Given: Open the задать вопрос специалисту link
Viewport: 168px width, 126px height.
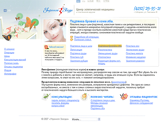Looking at the screenshot, I should 66,100.
